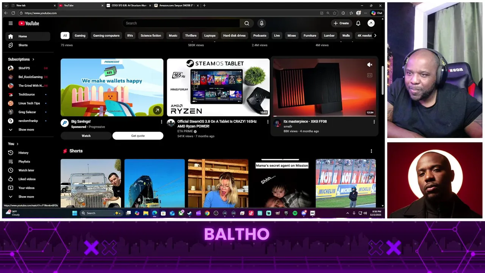Open the Michelin racetrack Short
Screen dimensions: 485x273
coord(346,183)
